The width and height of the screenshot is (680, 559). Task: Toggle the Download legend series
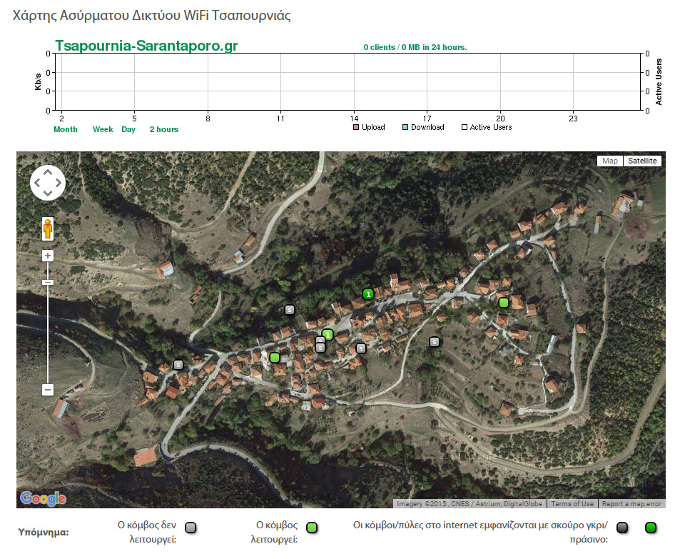[422, 127]
